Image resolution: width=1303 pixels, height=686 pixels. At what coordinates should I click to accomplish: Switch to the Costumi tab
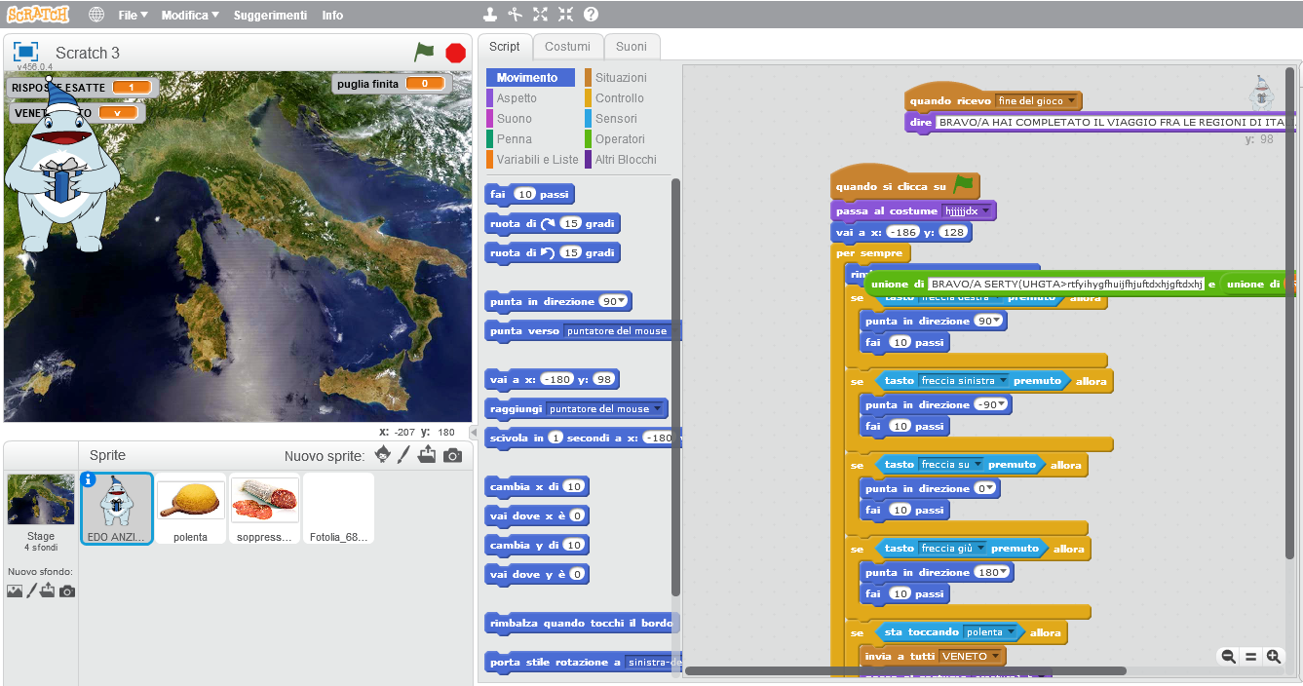pos(567,47)
